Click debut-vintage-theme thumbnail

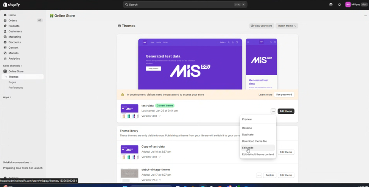coord(129,175)
